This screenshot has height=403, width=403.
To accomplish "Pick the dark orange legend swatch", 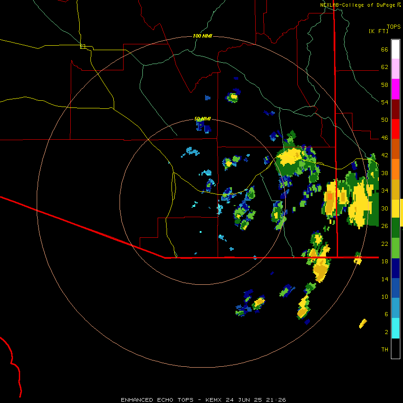I will tap(395, 149).
